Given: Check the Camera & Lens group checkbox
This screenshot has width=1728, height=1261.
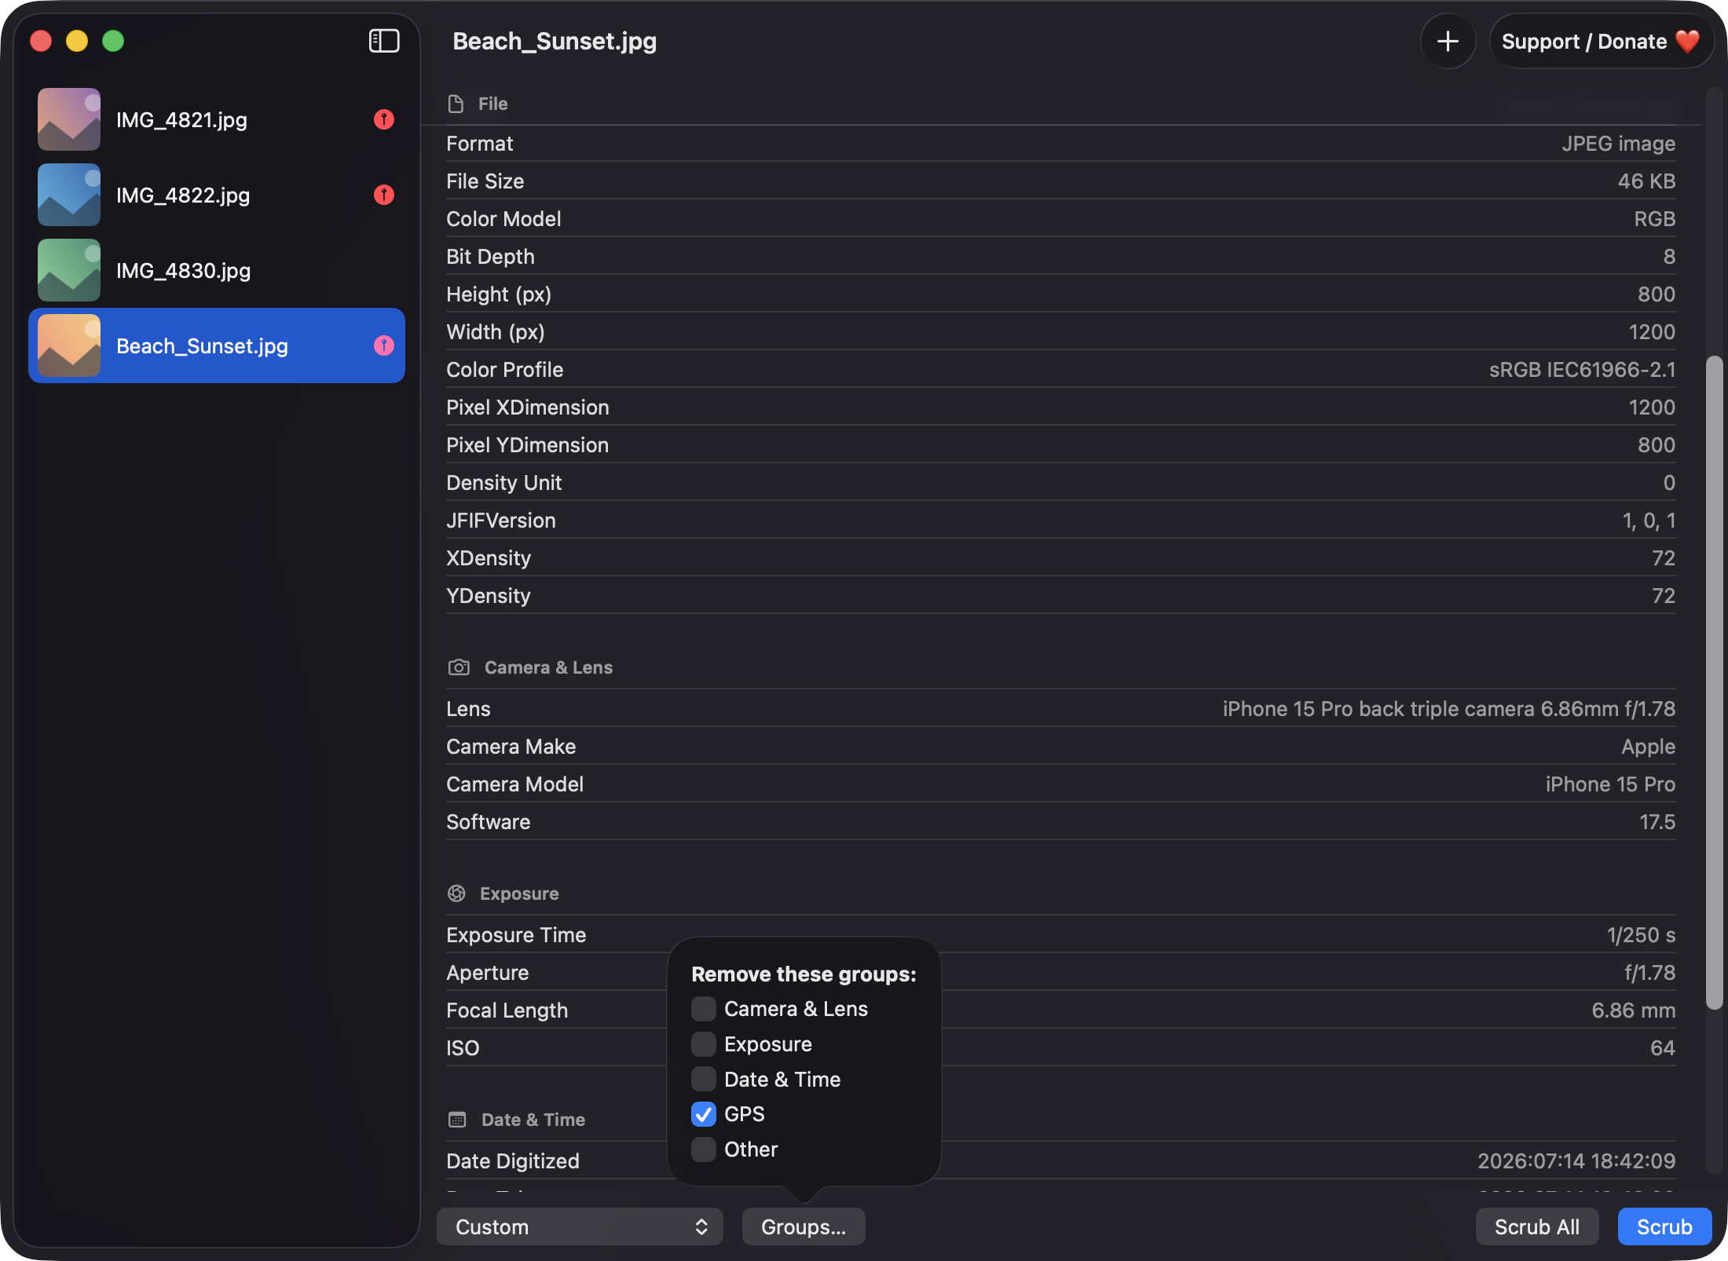Looking at the screenshot, I should pyautogui.click(x=704, y=1009).
